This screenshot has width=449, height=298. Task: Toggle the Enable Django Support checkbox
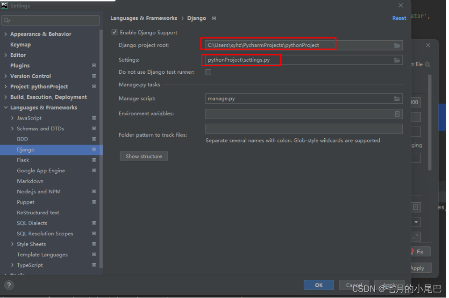point(114,32)
